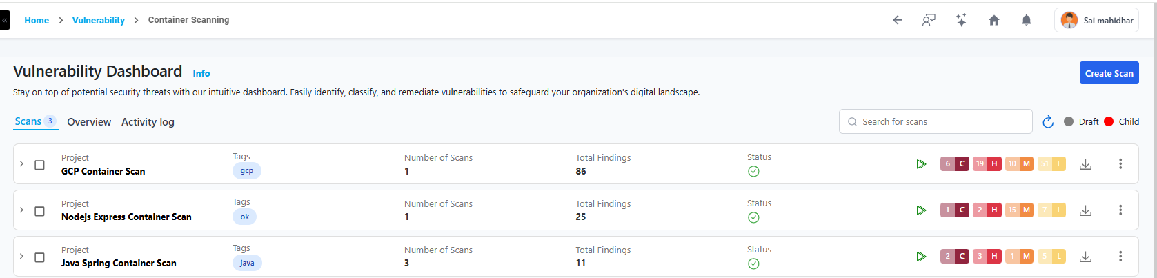
Task: Run the GCP Container Scan play icon
Action: (x=920, y=164)
